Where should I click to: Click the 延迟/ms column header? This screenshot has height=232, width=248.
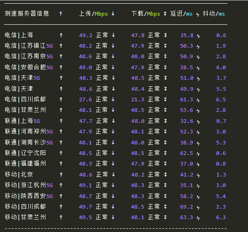[181, 14]
